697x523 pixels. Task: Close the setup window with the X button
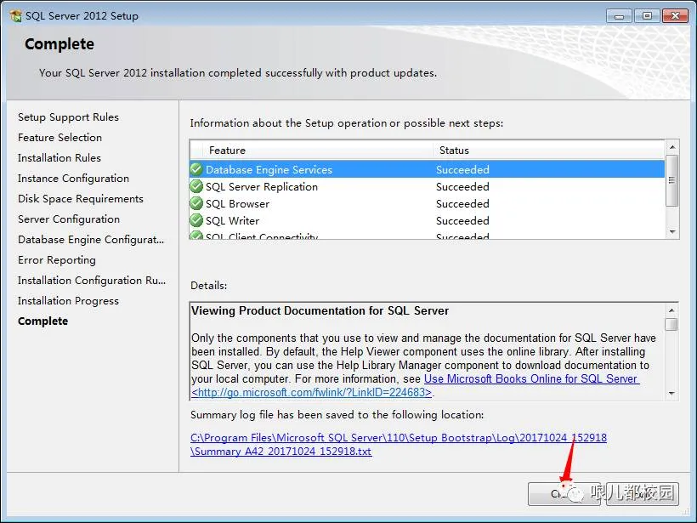tap(675, 16)
